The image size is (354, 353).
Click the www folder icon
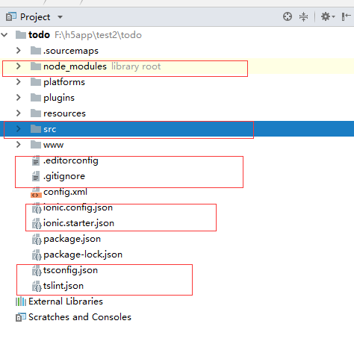tap(36, 145)
